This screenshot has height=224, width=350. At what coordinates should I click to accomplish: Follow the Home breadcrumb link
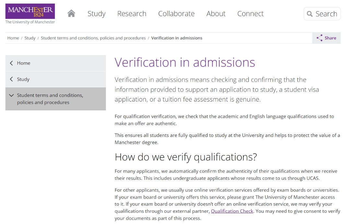click(13, 38)
